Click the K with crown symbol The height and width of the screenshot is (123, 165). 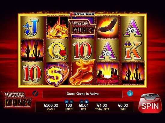click(x=133, y=50)
